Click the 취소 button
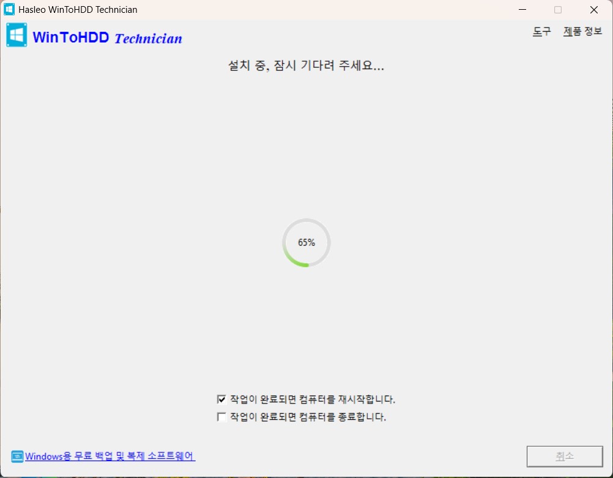 (x=565, y=456)
